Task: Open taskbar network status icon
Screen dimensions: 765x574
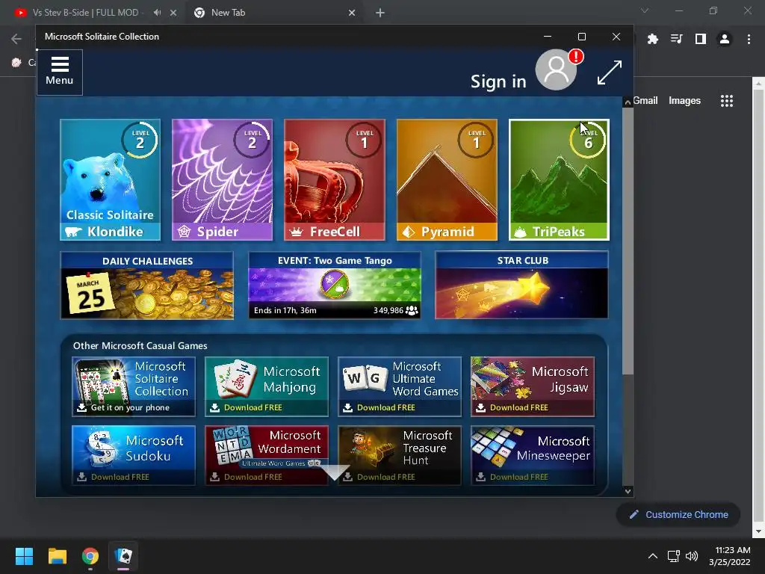Action: [x=674, y=556]
